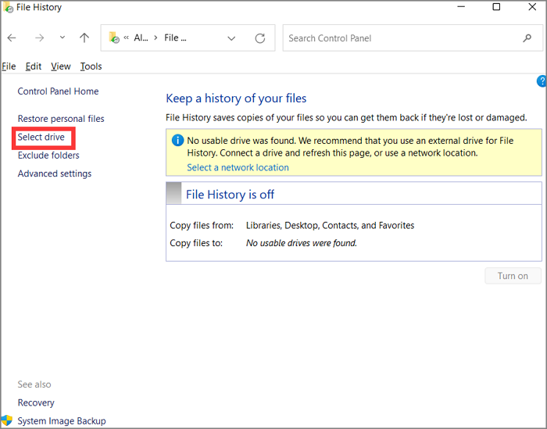Screen dimensions: 547x429
Task: Expand the address bar history dropdown
Action: (231, 38)
